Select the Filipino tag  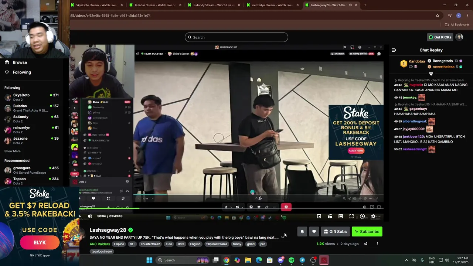(119, 244)
